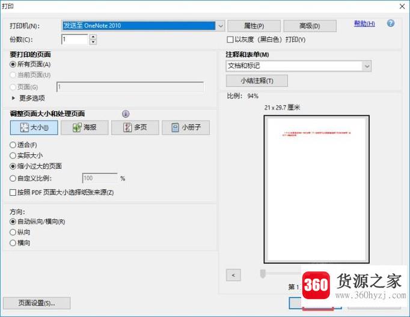
Task: Click the 份数 copies input field
Action: tap(75, 40)
